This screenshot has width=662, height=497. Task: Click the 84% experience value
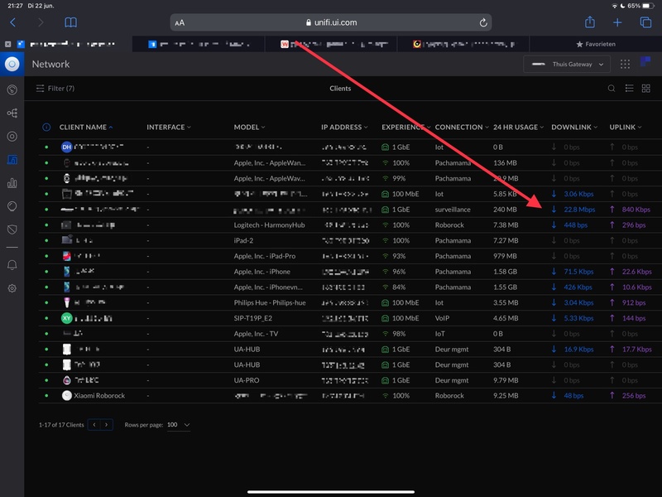[399, 287]
